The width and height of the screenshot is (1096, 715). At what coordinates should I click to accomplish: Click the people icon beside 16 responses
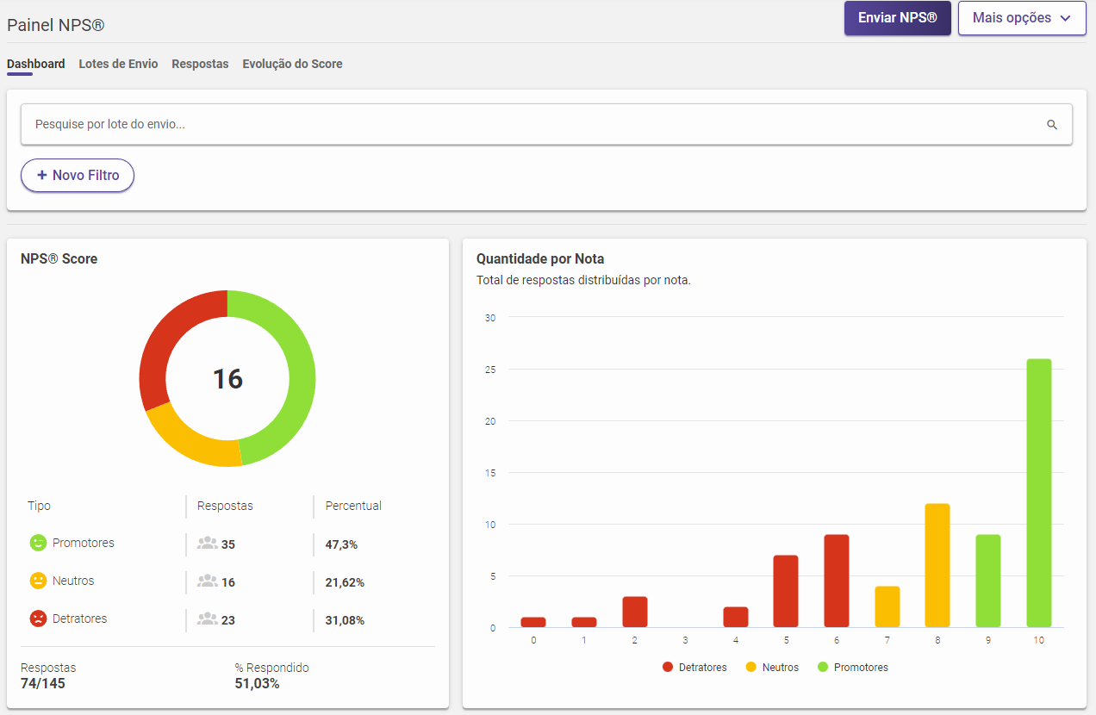tap(207, 581)
